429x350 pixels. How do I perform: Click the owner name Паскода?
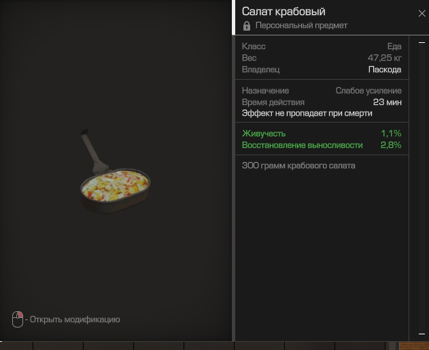[385, 69]
